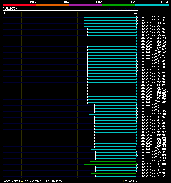Click the UniRef100_Q9M672 label
Viewport: 171px width, 183px height.
click(153, 26)
